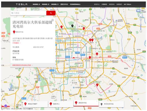147x111 pixels.
Task: Click the TESLA logo in header
Action: coord(22,4)
